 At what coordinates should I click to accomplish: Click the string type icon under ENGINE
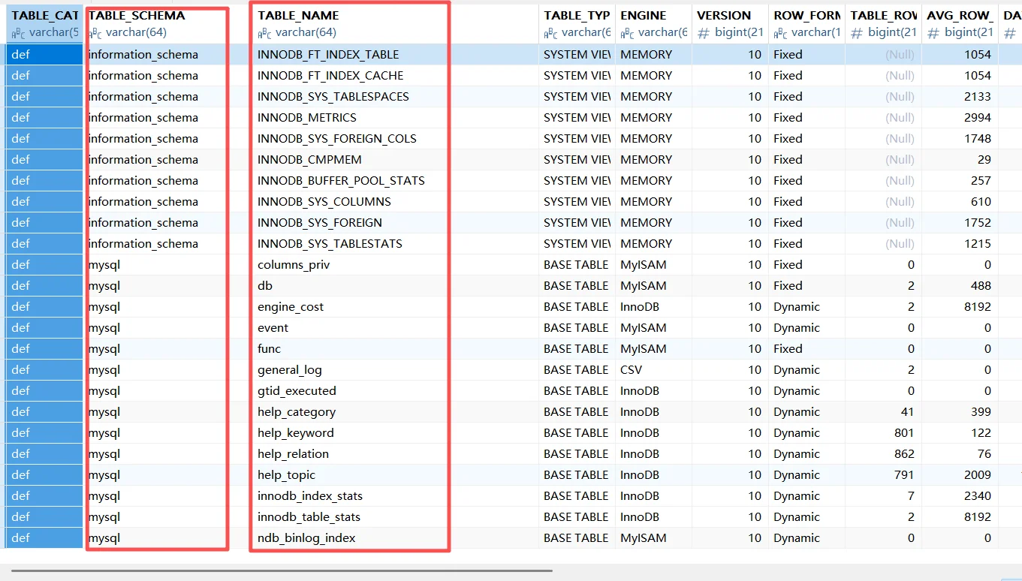click(x=627, y=33)
